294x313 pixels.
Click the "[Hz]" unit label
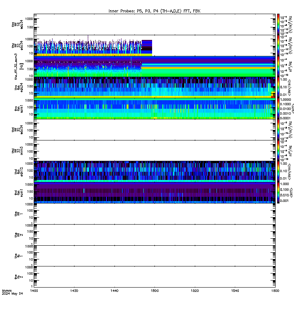pyautogui.click(x=22, y=67)
